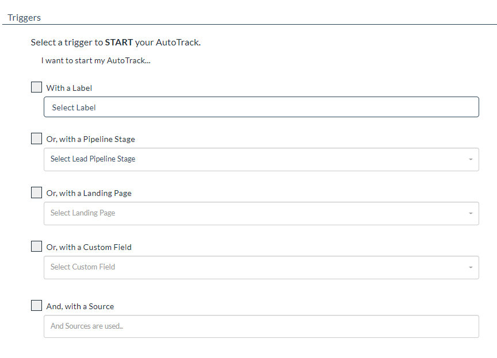Click the 'Triggers' section heading
497x358 pixels.
click(x=24, y=17)
